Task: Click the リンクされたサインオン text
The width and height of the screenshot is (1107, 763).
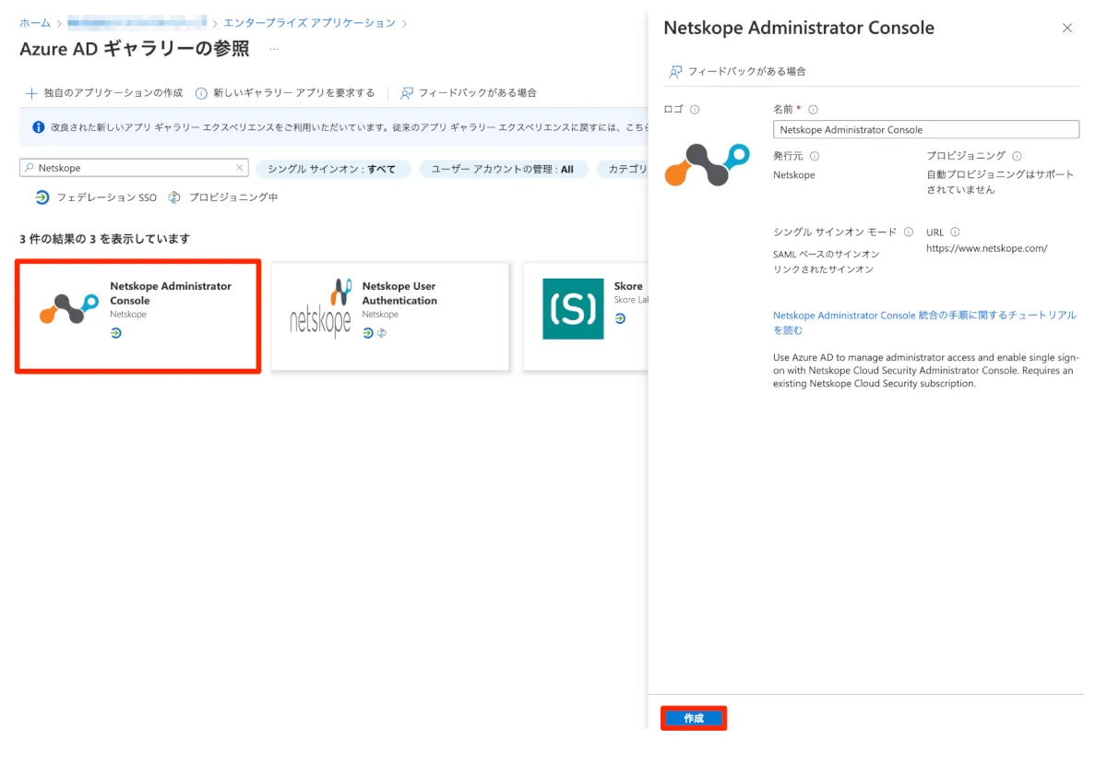Action: [x=821, y=269]
